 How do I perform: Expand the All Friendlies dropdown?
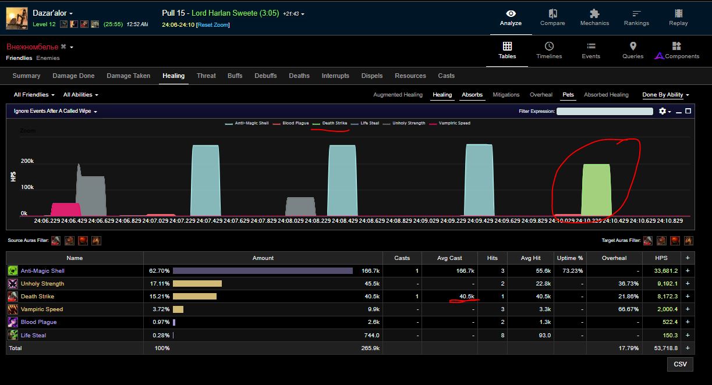pyautogui.click(x=34, y=95)
